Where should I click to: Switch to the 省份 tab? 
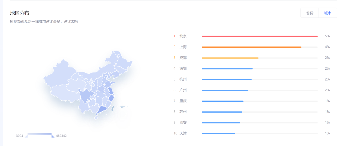pyautogui.click(x=310, y=13)
